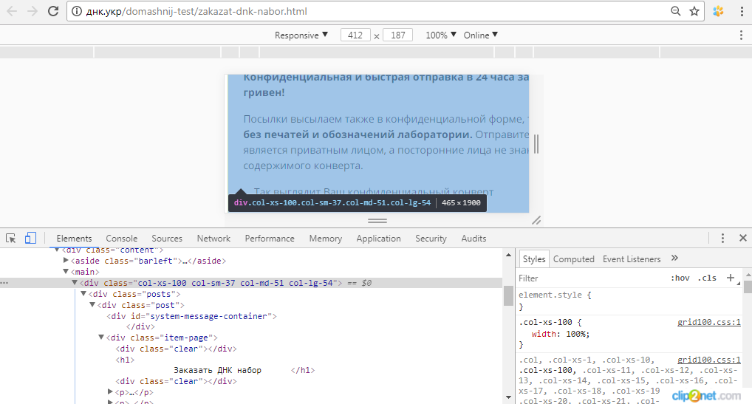Open the Computed sub-tab
Screen dimensions: 752x404
point(573,259)
